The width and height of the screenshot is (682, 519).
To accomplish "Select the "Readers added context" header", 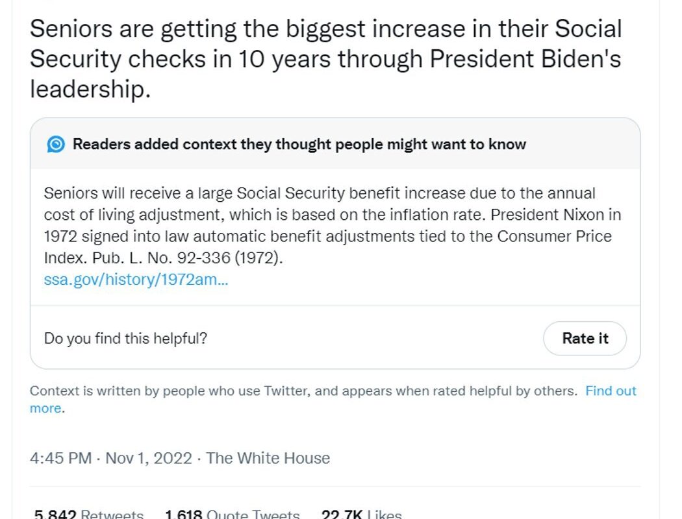I will (x=299, y=144).
